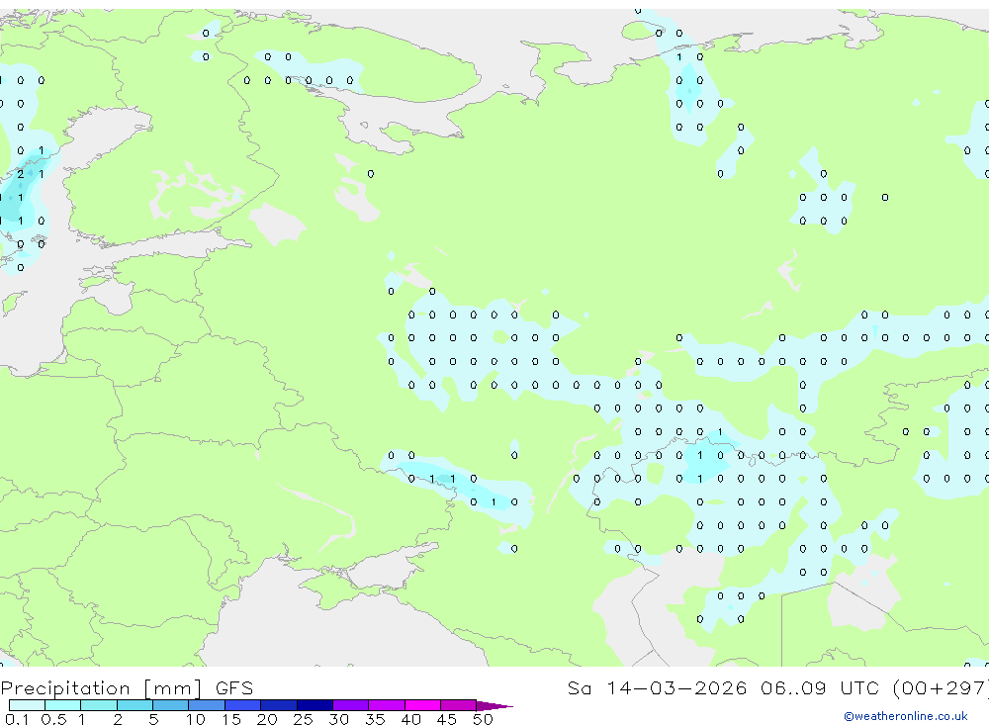The image size is (989, 725).
Task: Click the 'Precipitation [mm]' title text
Action: tap(101, 688)
